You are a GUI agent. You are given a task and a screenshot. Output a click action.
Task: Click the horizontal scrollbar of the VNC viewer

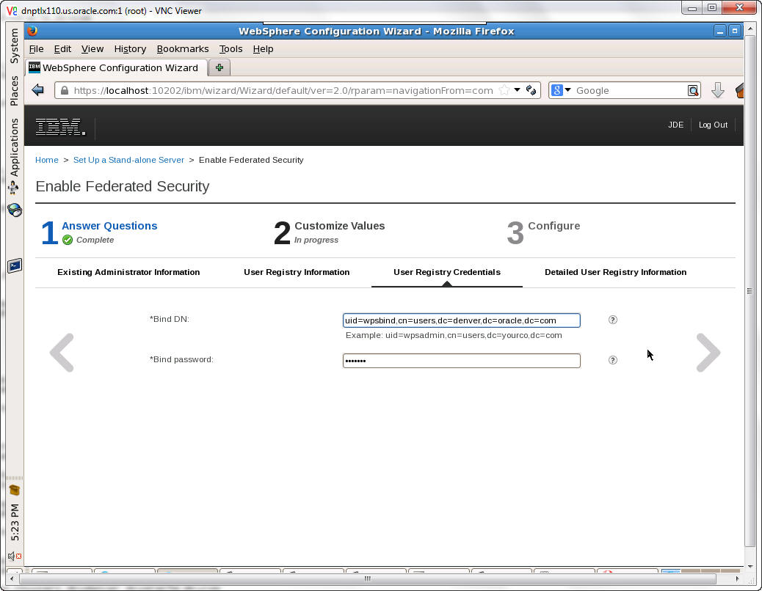click(367, 579)
